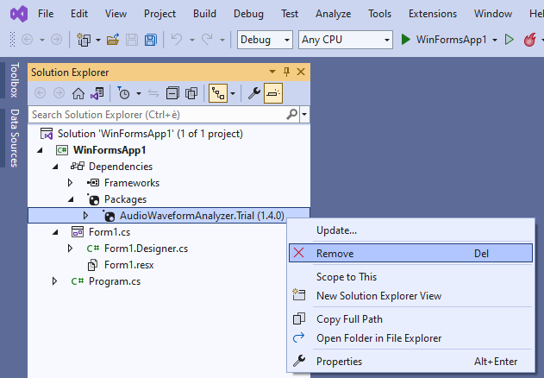
Task: Select Remove from the context menu
Action: coord(335,254)
